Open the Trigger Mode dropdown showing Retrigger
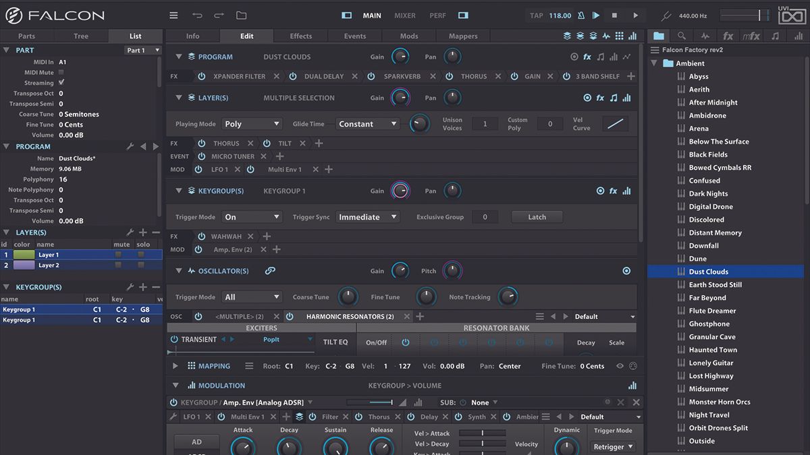The width and height of the screenshot is (810, 455). click(612, 446)
